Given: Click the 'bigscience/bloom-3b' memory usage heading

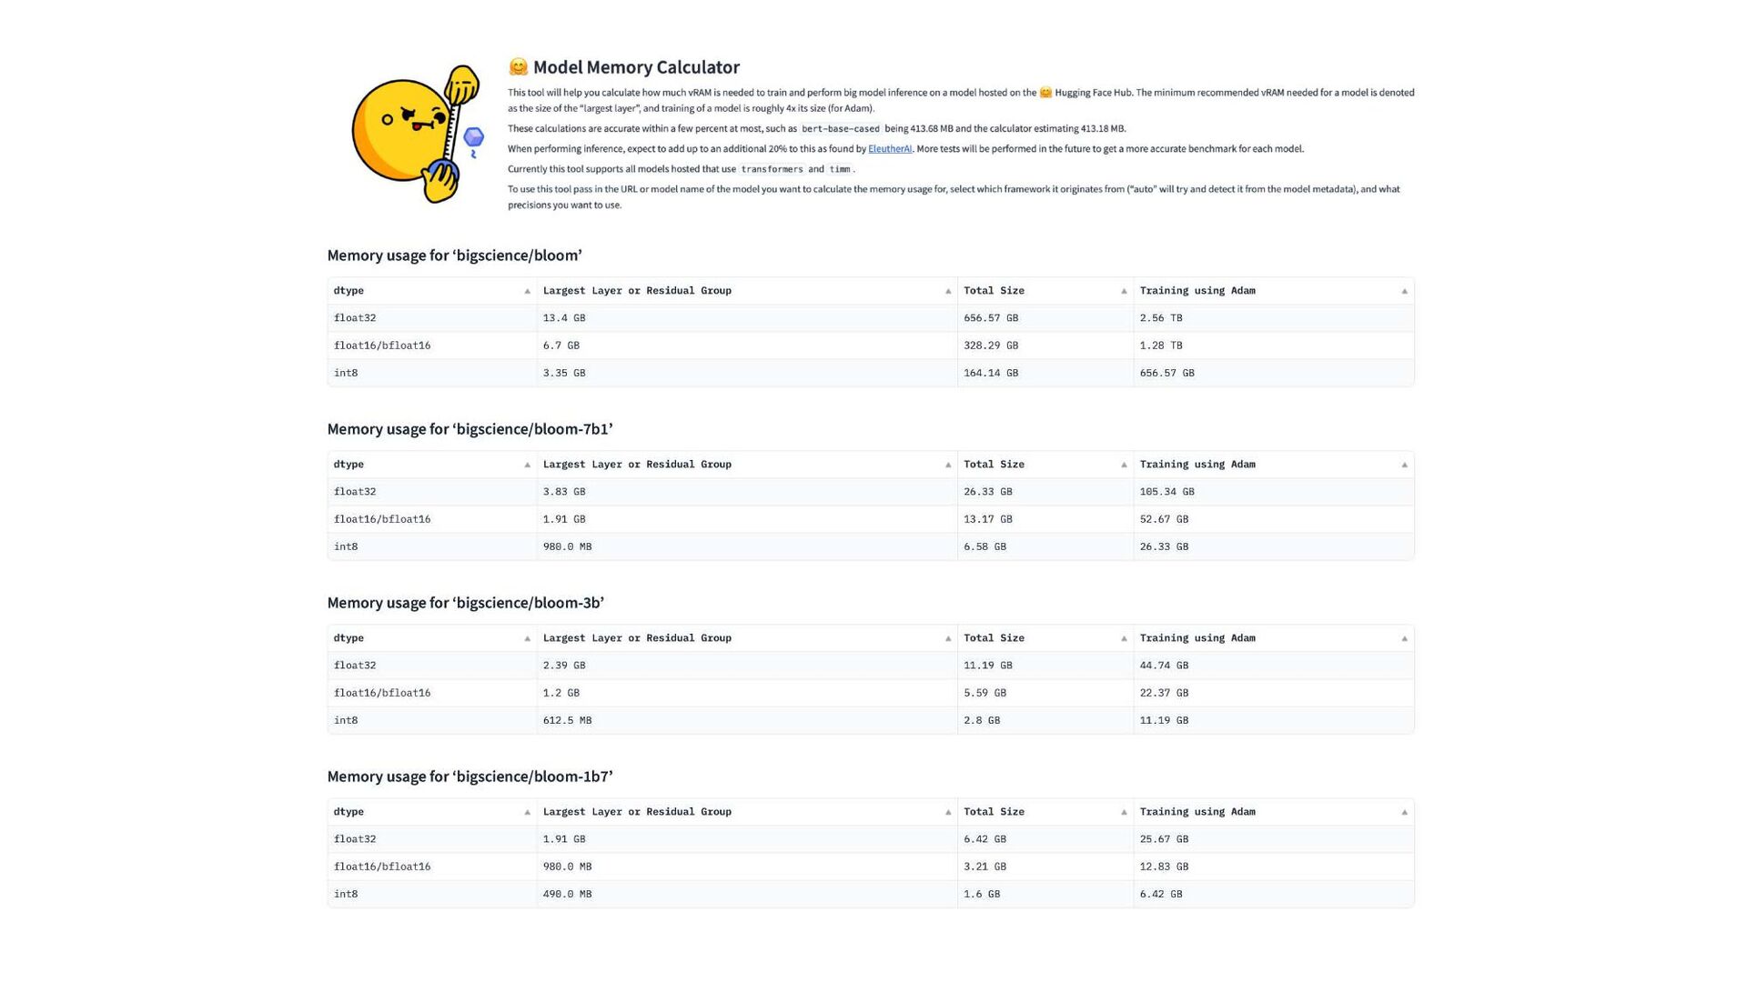Looking at the screenshot, I should point(465,603).
